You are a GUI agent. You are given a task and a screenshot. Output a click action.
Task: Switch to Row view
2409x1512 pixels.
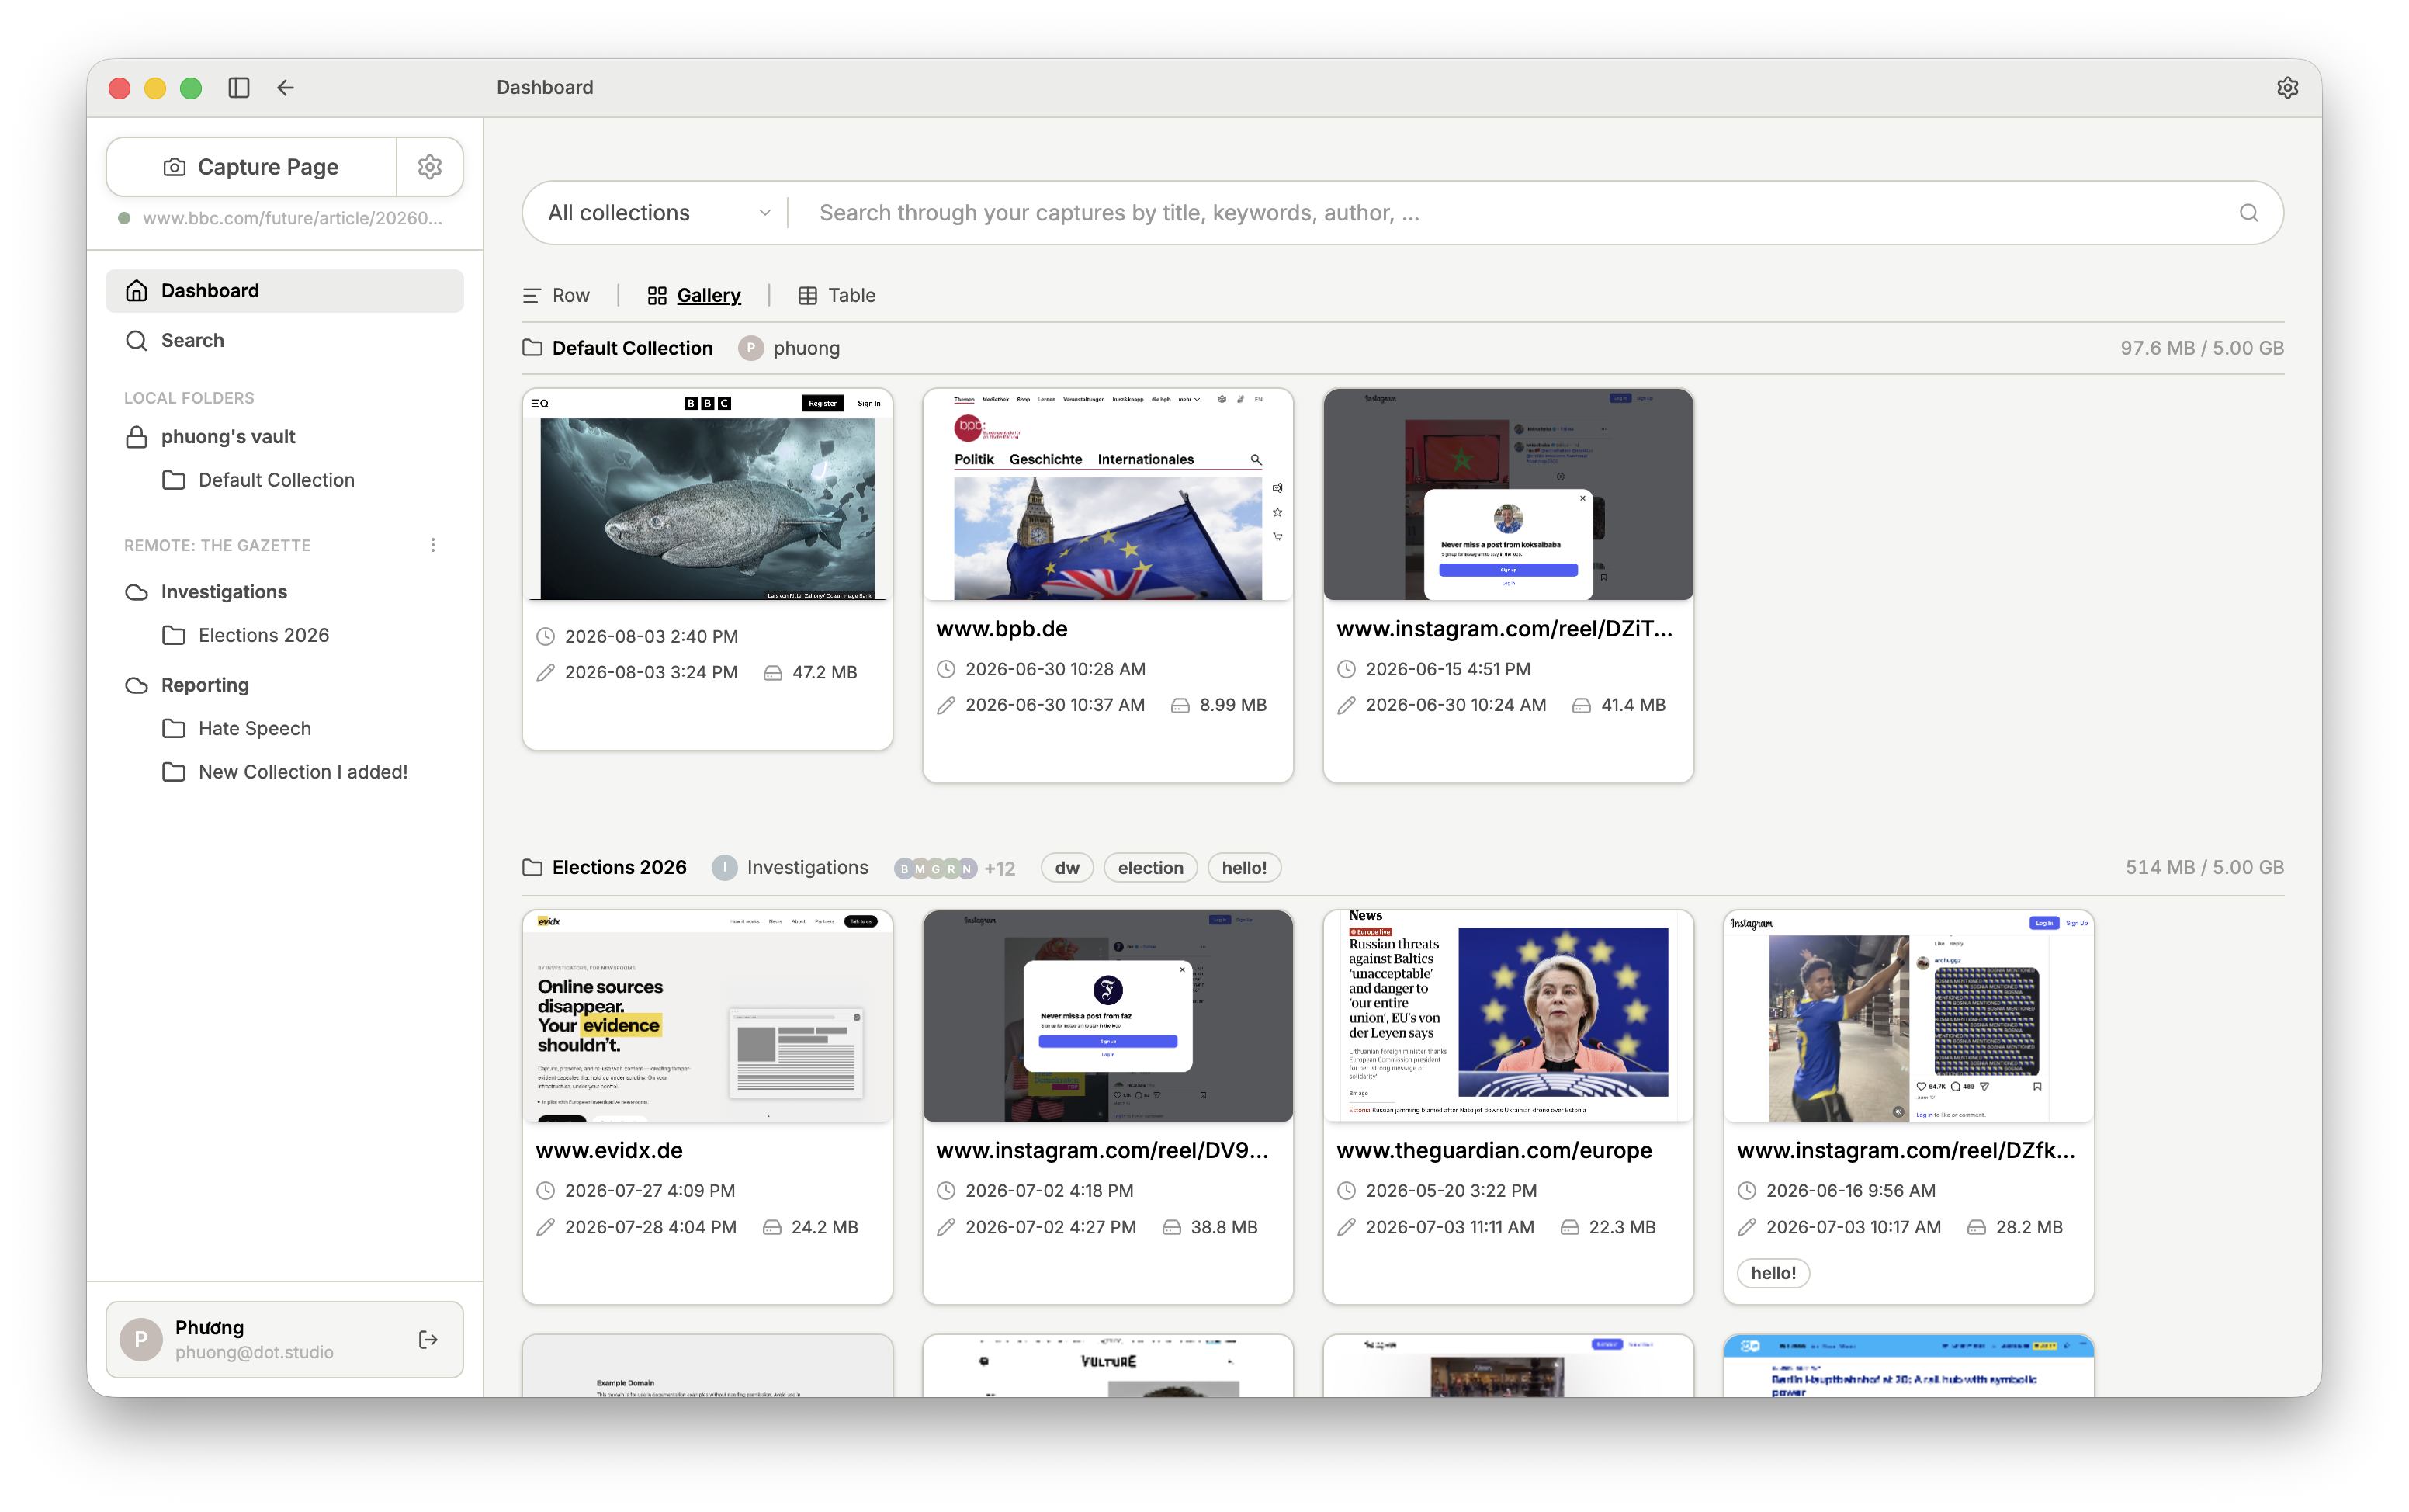[x=556, y=295]
